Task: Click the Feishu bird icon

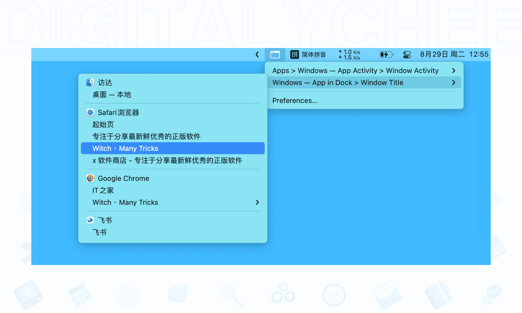Action: [90, 220]
